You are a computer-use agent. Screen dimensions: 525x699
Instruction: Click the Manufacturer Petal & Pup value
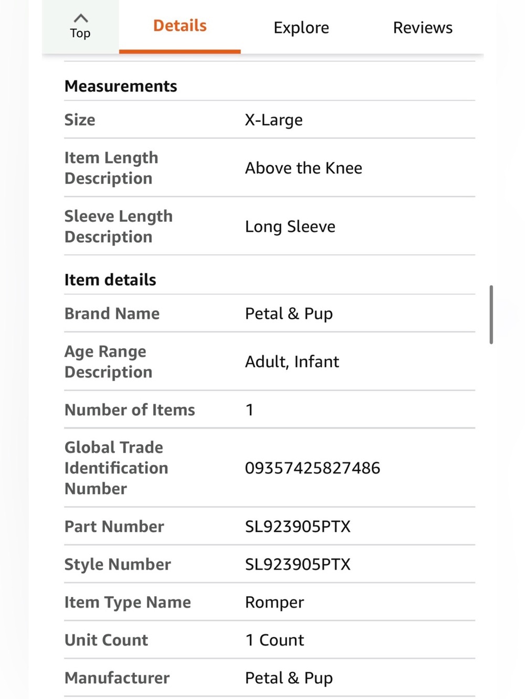click(289, 678)
